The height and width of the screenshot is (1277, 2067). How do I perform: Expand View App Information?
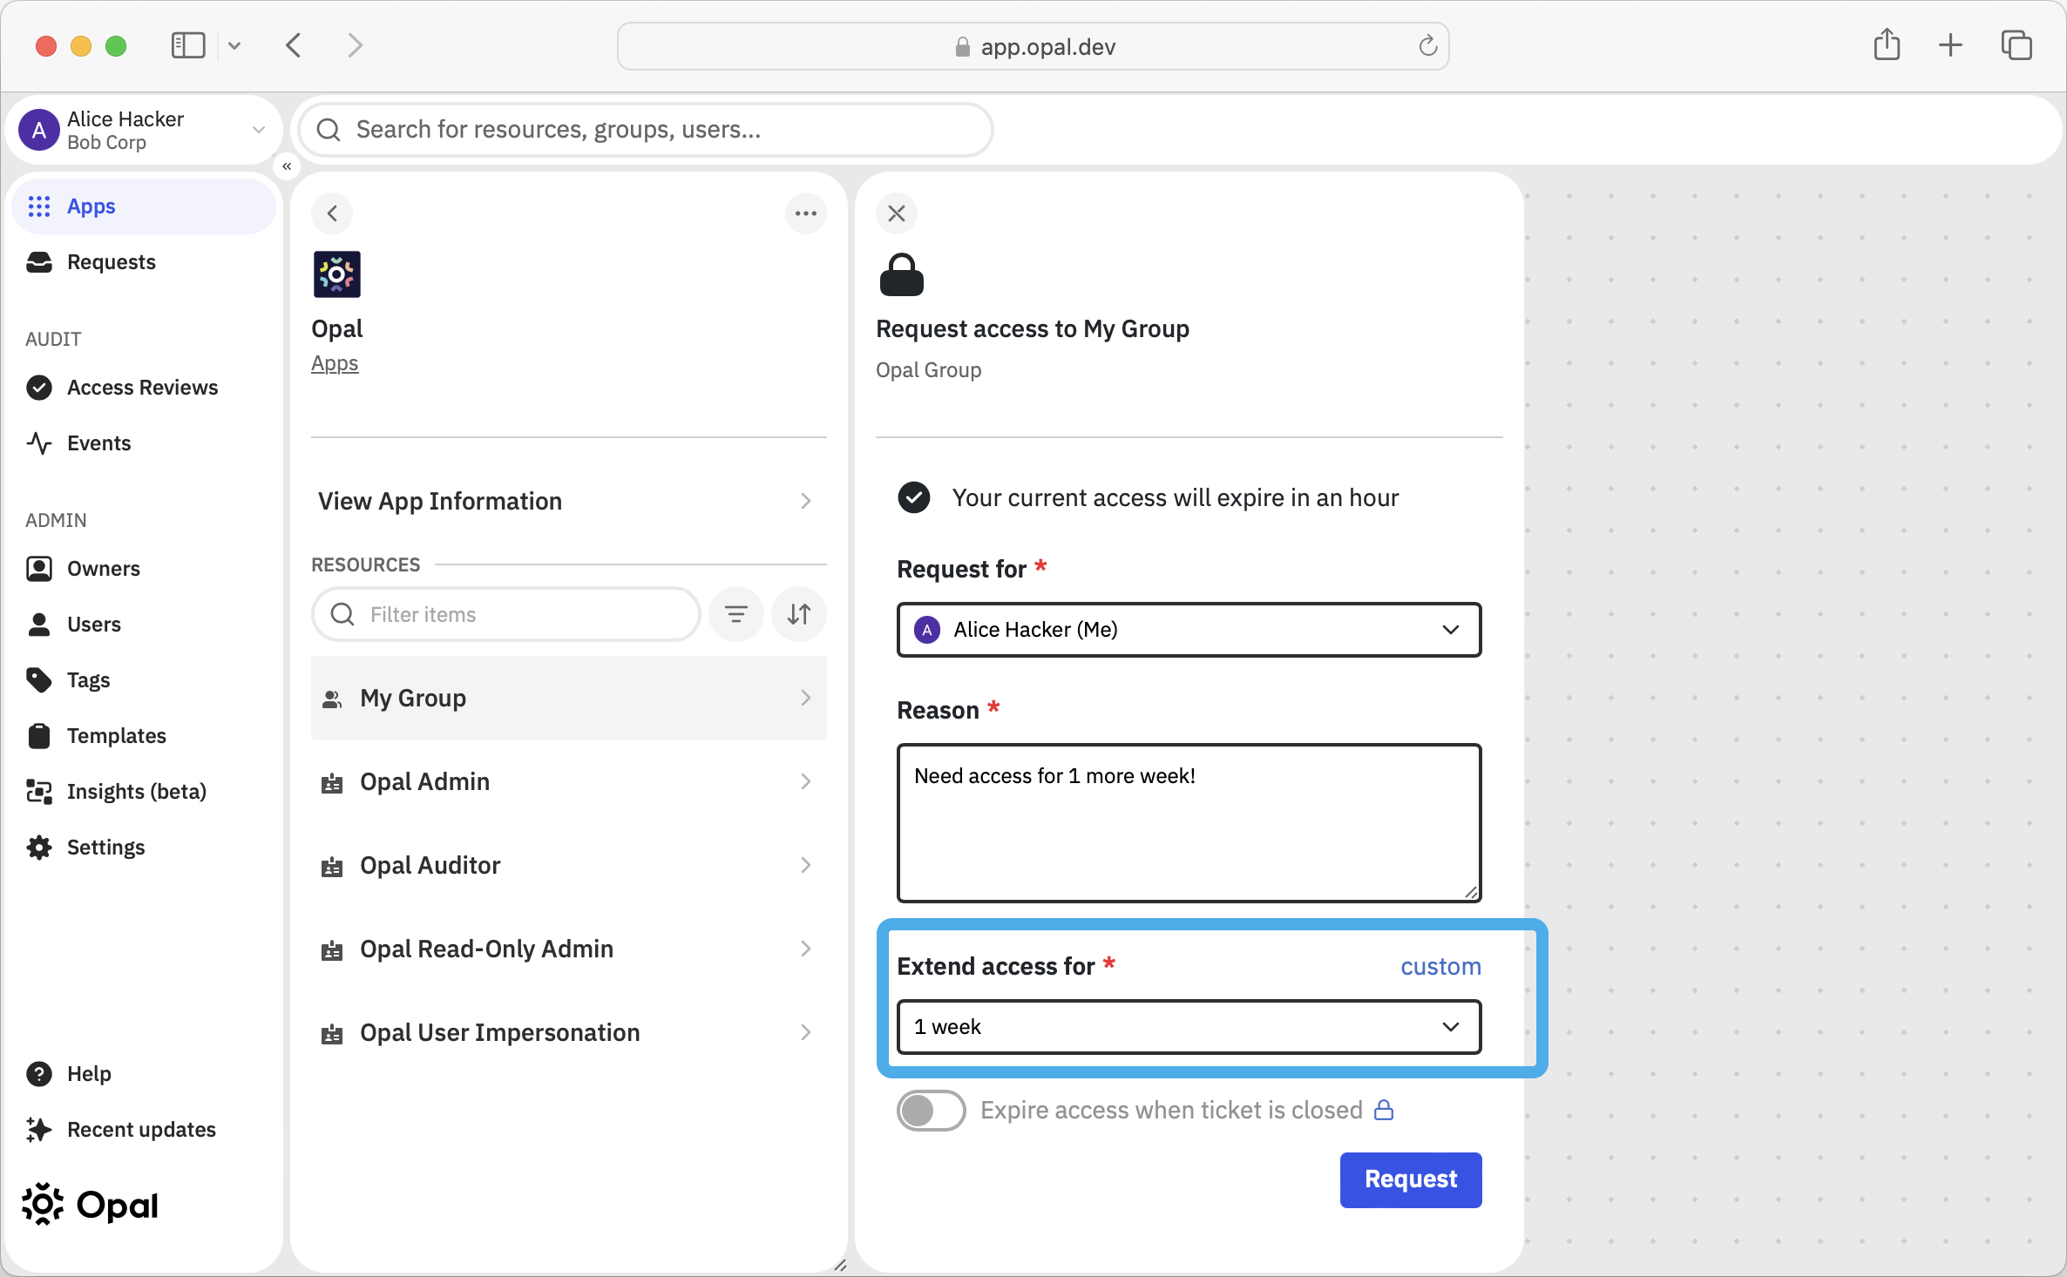point(568,501)
